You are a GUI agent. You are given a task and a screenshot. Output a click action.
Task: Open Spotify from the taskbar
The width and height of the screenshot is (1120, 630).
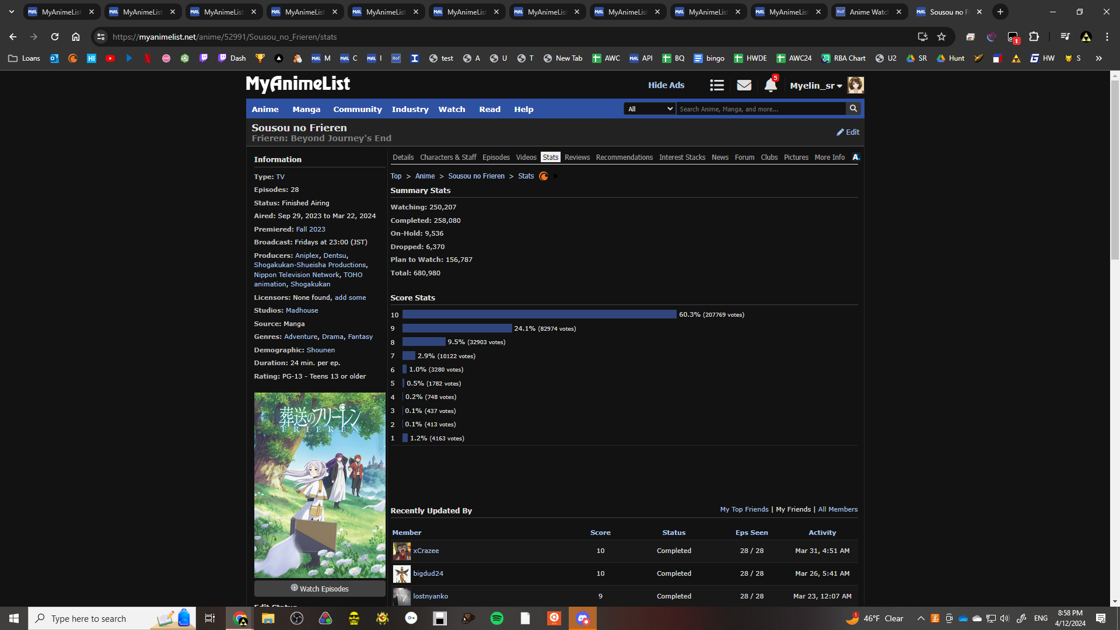click(x=497, y=618)
